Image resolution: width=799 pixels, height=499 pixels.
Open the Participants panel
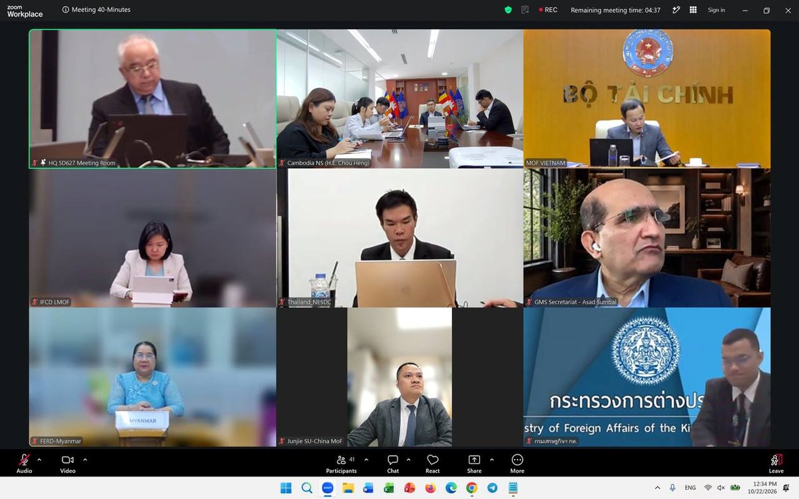click(341, 464)
